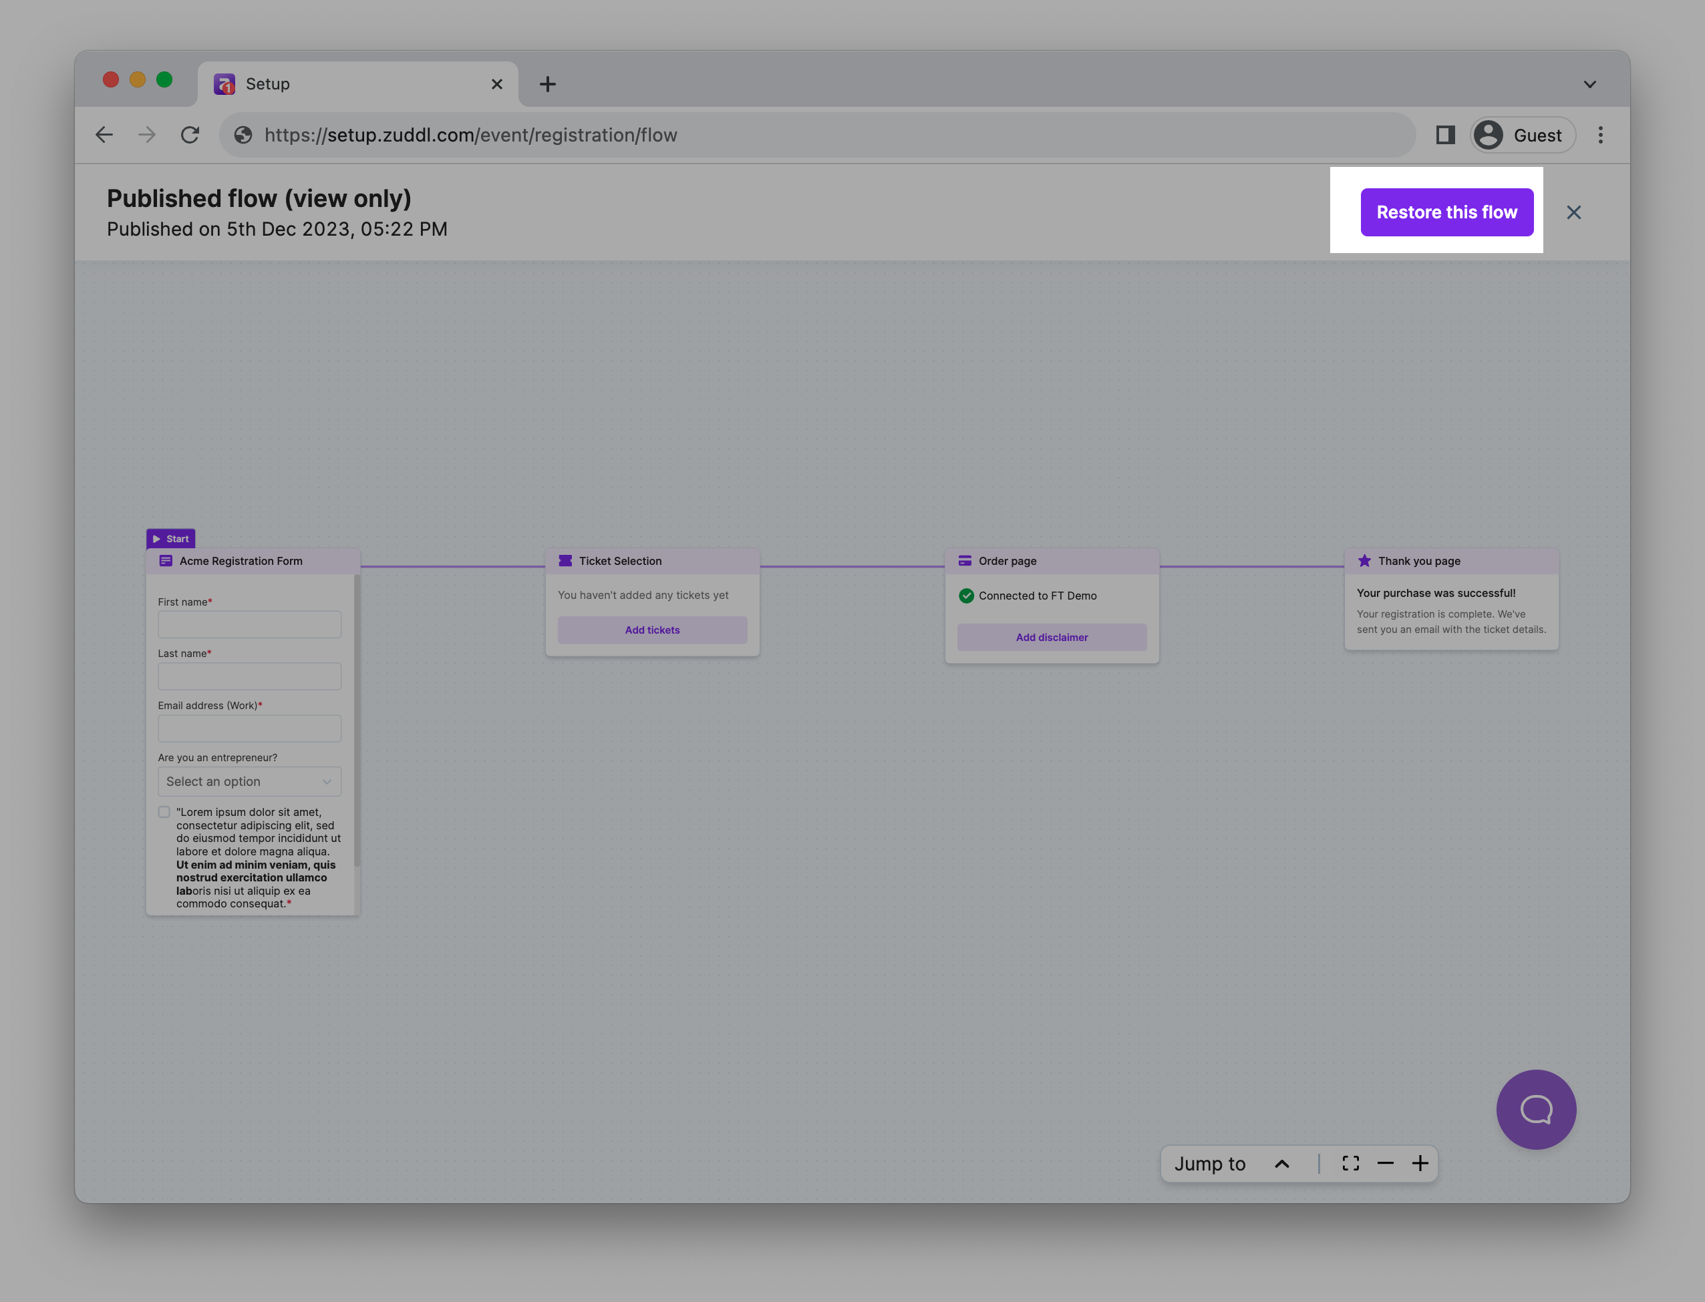Click the Acme Registration Form icon

(166, 560)
